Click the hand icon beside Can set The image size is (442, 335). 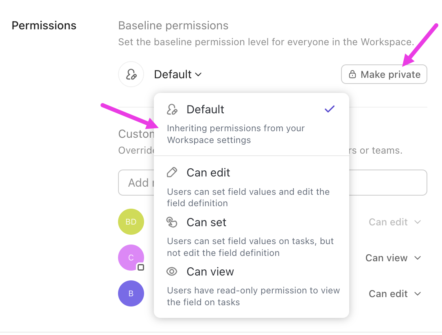coord(172,222)
